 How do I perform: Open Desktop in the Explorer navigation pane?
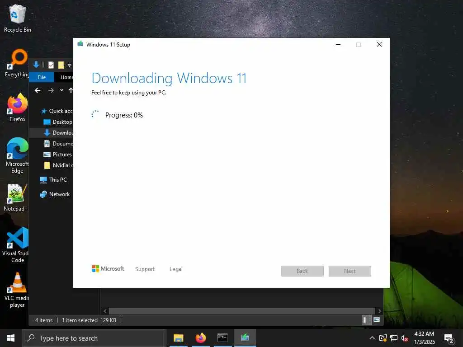click(x=58, y=122)
